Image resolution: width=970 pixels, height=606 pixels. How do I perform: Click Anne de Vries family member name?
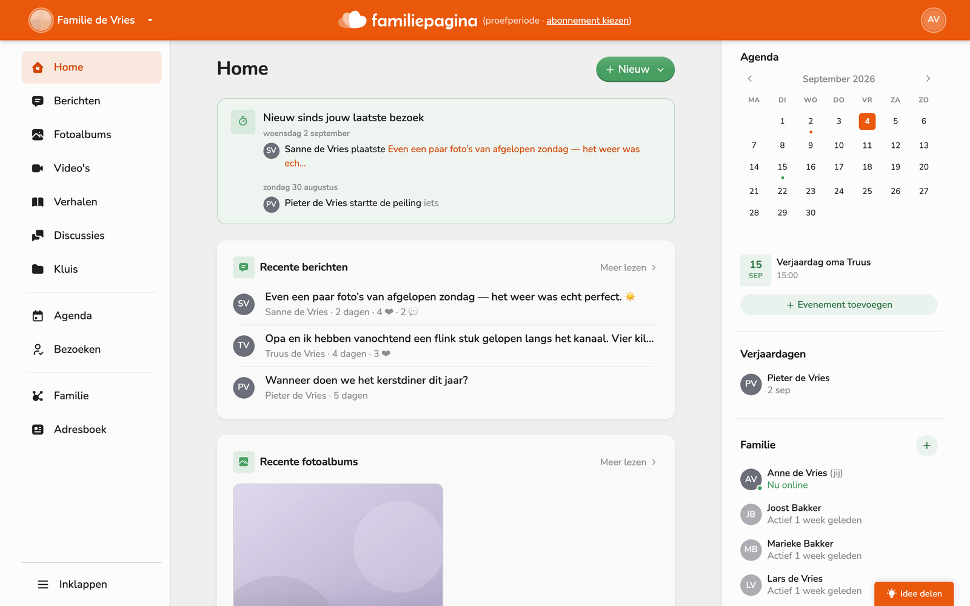click(797, 473)
